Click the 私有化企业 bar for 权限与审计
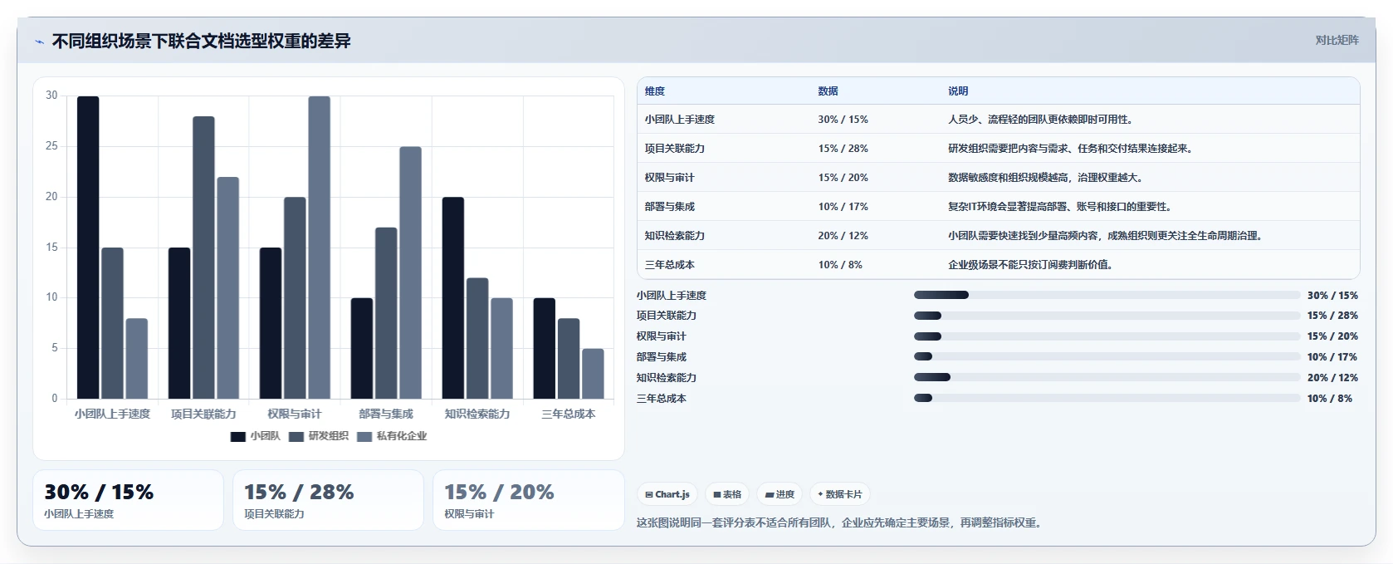The image size is (1393, 564). tap(319, 248)
